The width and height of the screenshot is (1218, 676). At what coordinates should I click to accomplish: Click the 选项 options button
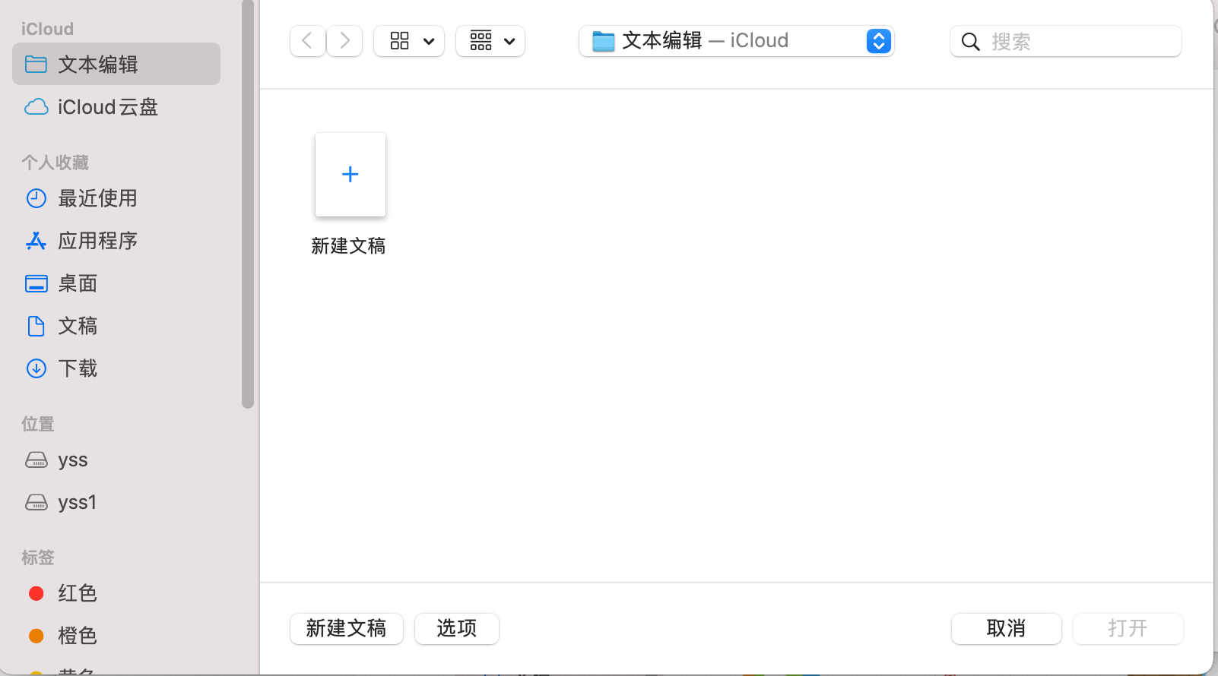[457, 628]
